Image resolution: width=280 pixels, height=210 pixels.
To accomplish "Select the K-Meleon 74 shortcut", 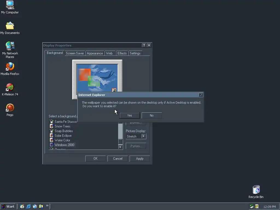I will click(10, 89).
